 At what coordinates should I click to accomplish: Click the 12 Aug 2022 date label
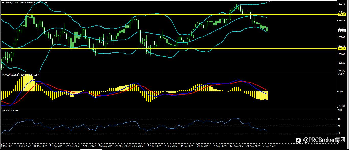237,146
